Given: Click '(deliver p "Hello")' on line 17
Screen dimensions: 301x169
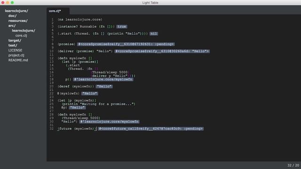Looking at the screenshot, I should pos(110,76).
